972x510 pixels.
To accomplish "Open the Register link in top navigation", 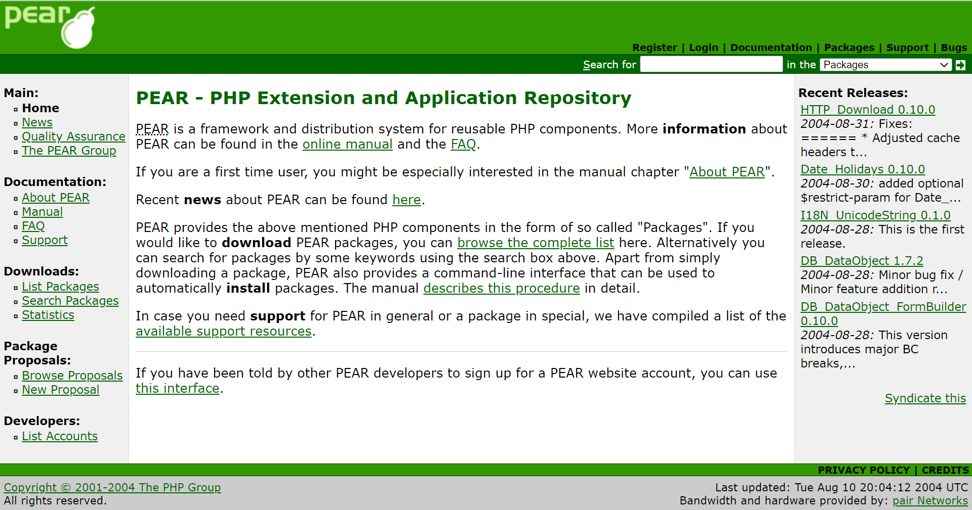I will click(654, 48).
